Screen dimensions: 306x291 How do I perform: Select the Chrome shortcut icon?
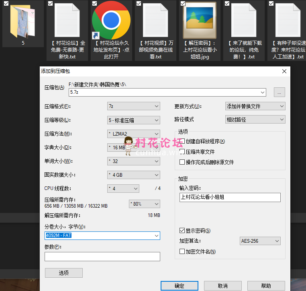[x=111, y=20]
